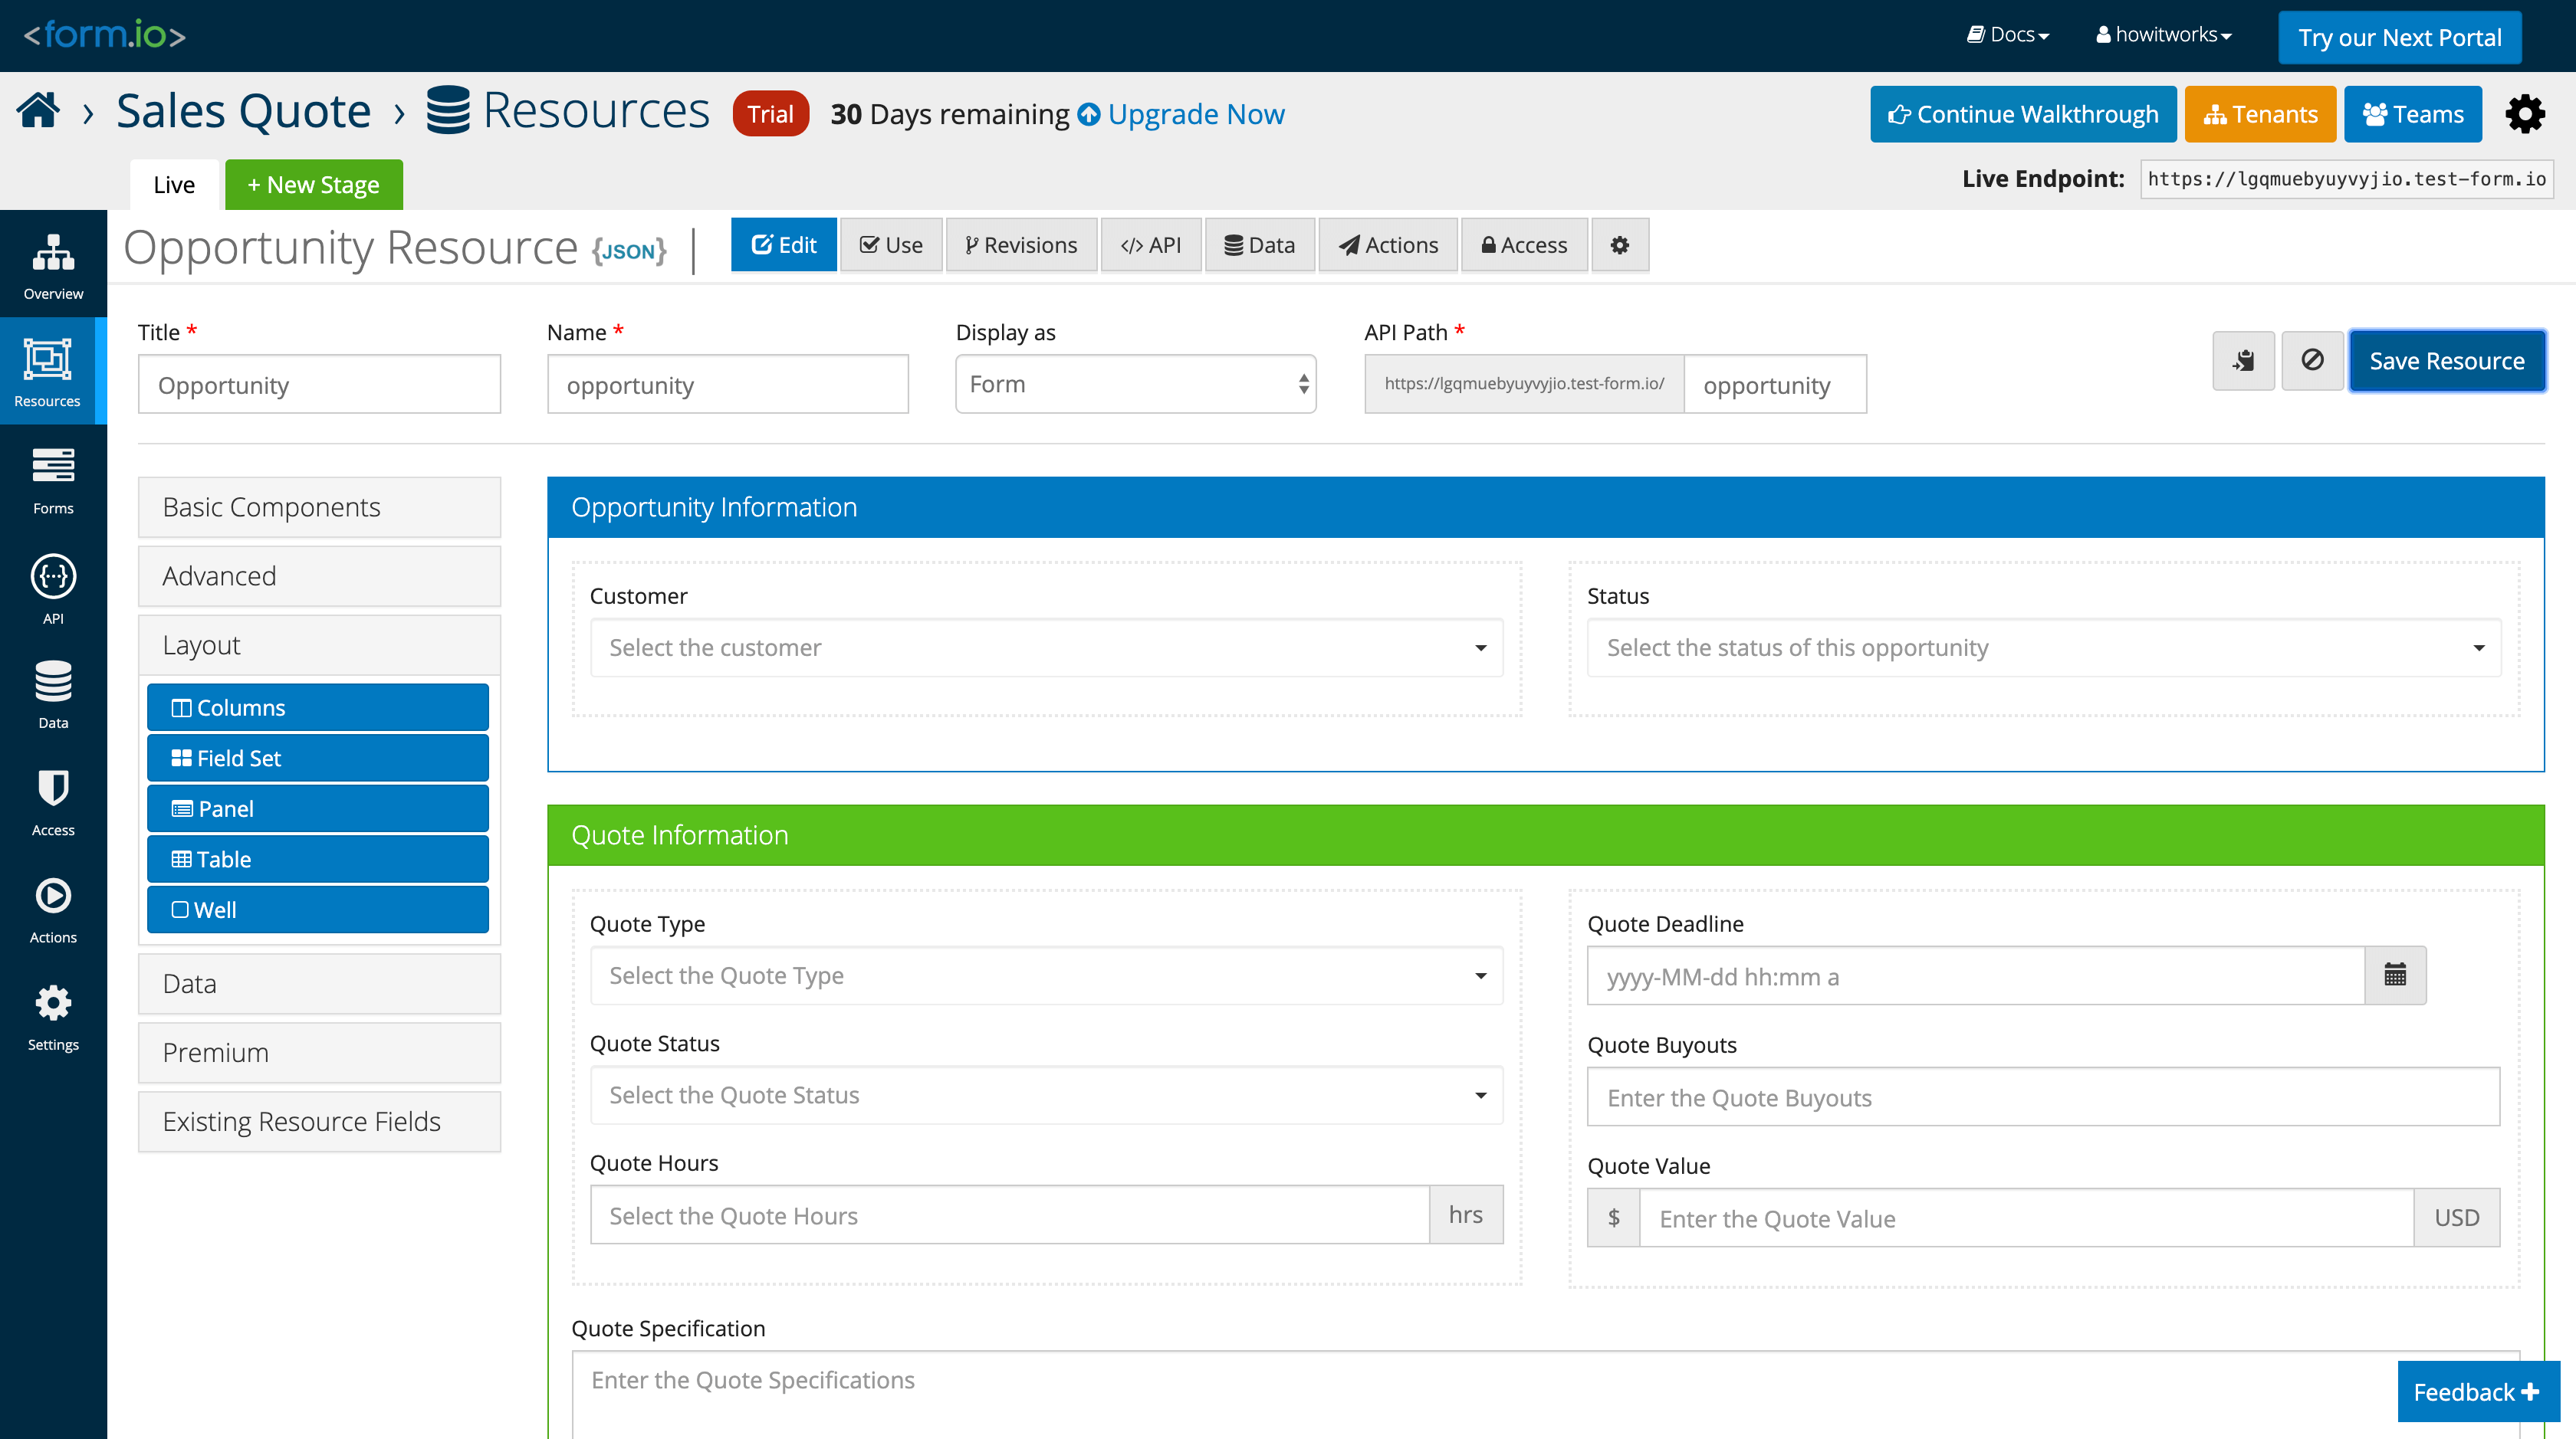Open Forms section in sidebar
This screenshot has height=1439, width=2576.
point(53,480)
